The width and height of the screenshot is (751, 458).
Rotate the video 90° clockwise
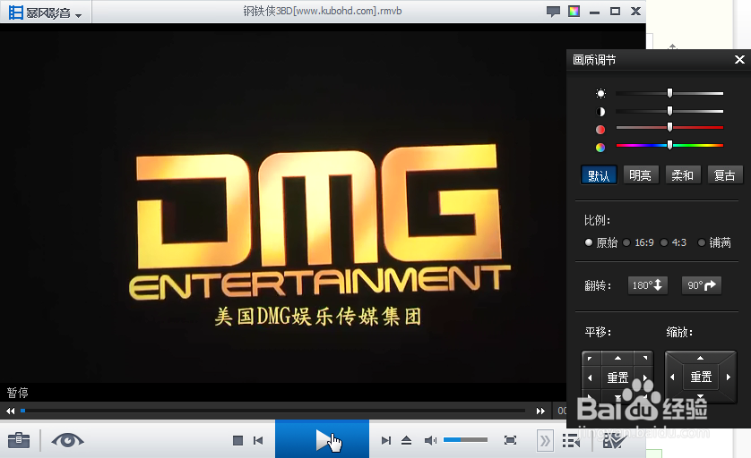701,285
